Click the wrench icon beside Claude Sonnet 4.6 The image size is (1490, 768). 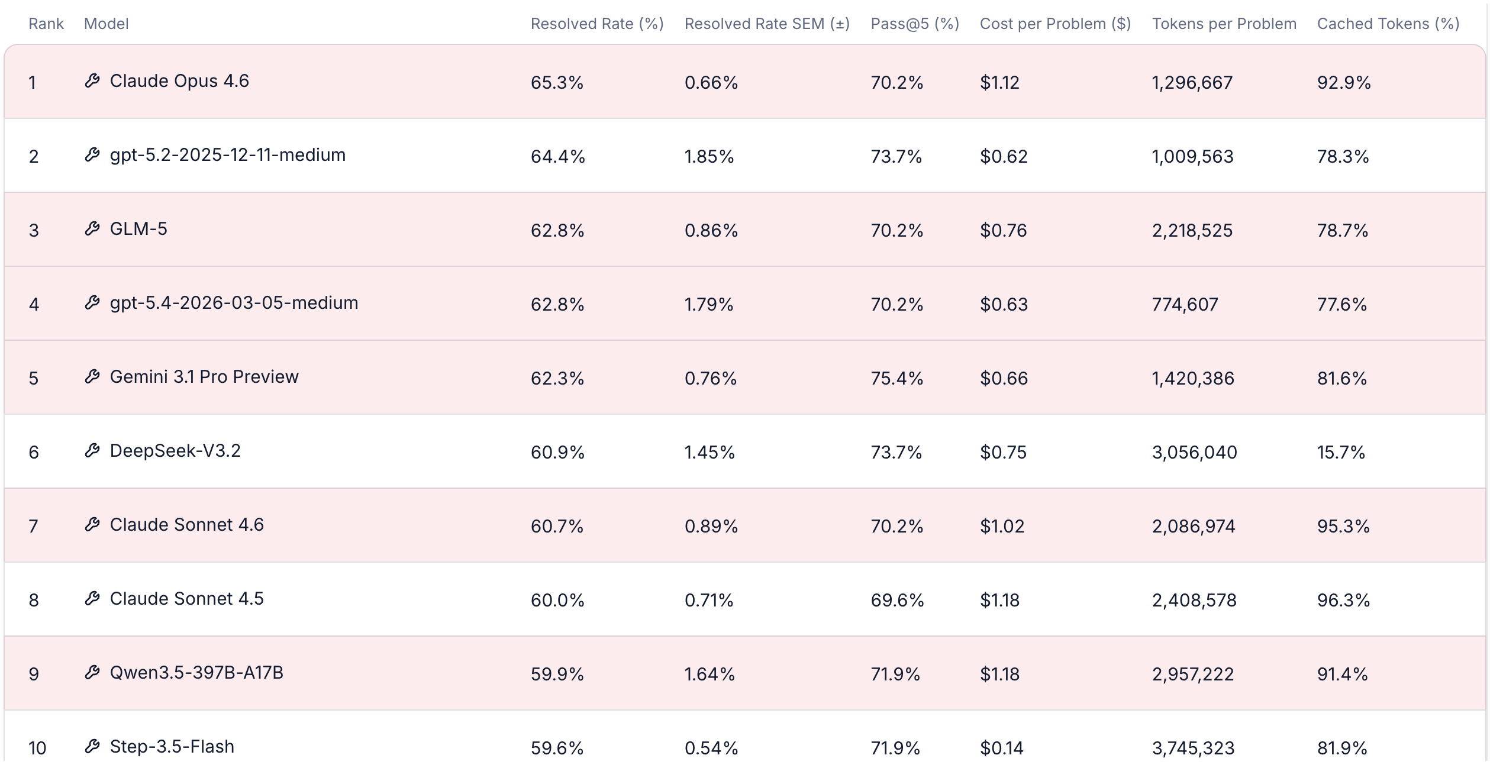pyautogui.click(x=92, y=525)
